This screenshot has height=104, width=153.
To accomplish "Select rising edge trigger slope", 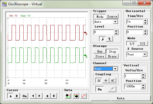I will [x=102, y=39].
